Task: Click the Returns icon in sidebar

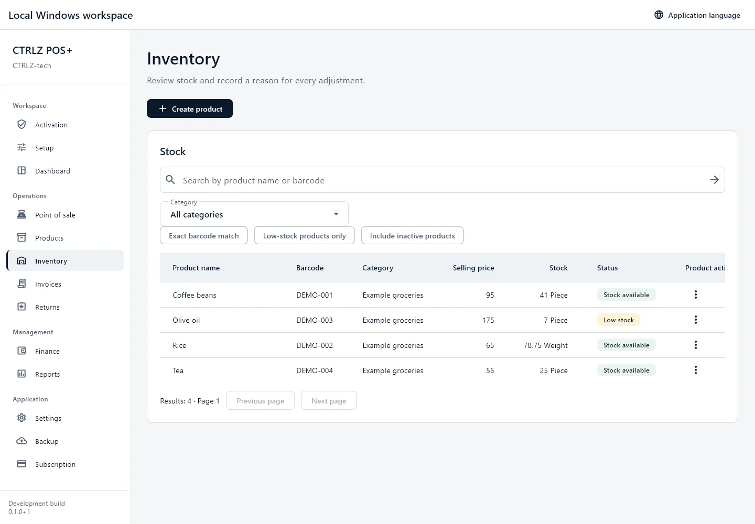Action: (x=21, y=307)
